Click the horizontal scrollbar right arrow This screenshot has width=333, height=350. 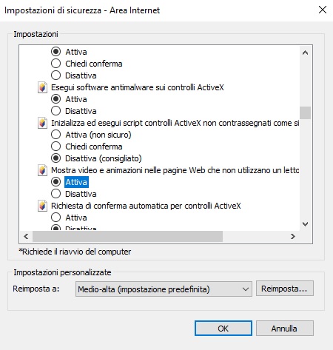pos(293,237)
